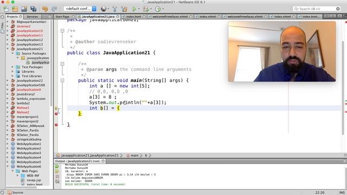The width and height of the screenshot is (347, 195).
Task: Select the cevap.jsp file
Action: point(34,180)
